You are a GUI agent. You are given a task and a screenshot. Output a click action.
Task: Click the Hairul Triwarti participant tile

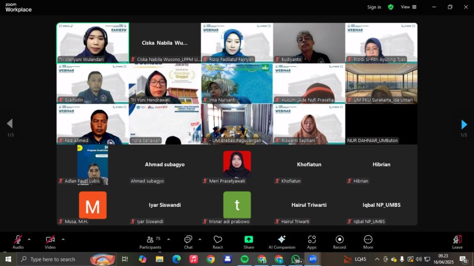[x=309, y=205]
